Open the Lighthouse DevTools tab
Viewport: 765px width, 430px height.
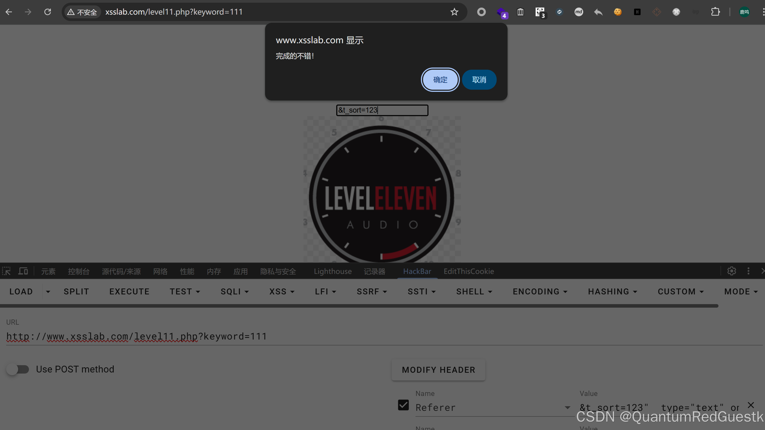click(x=333, y=271)
